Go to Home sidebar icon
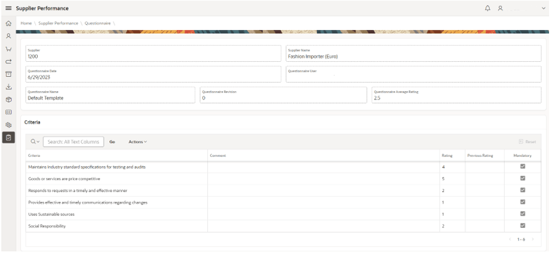Viewport: 551px width, 254px height. [x=8, y=23]
